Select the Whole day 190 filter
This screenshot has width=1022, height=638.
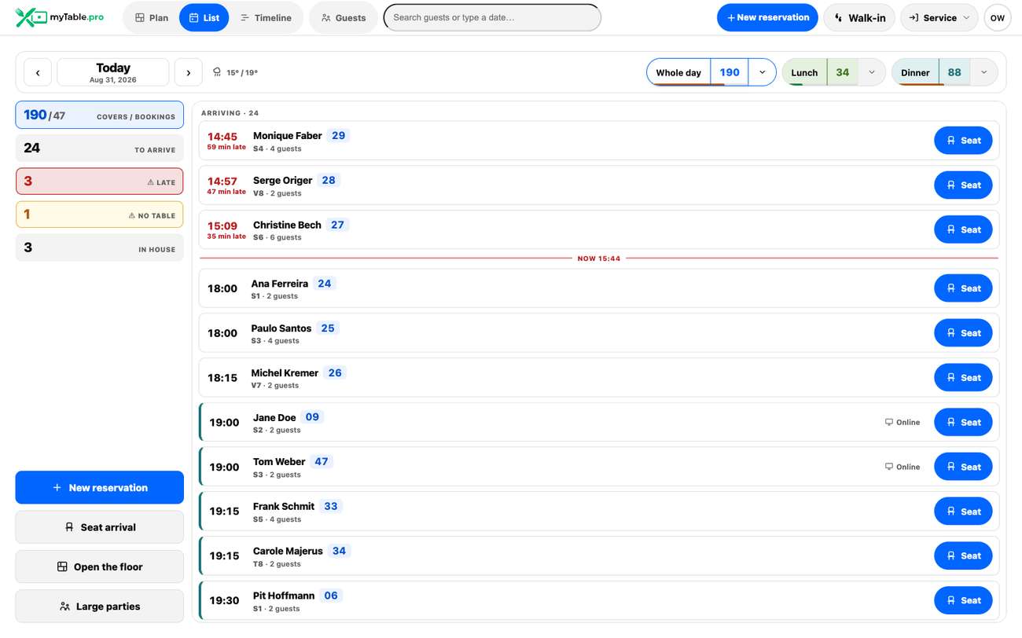tap(697, 72)
